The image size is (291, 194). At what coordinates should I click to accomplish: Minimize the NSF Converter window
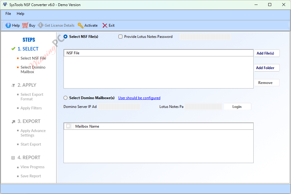click(x=256, y=5)
